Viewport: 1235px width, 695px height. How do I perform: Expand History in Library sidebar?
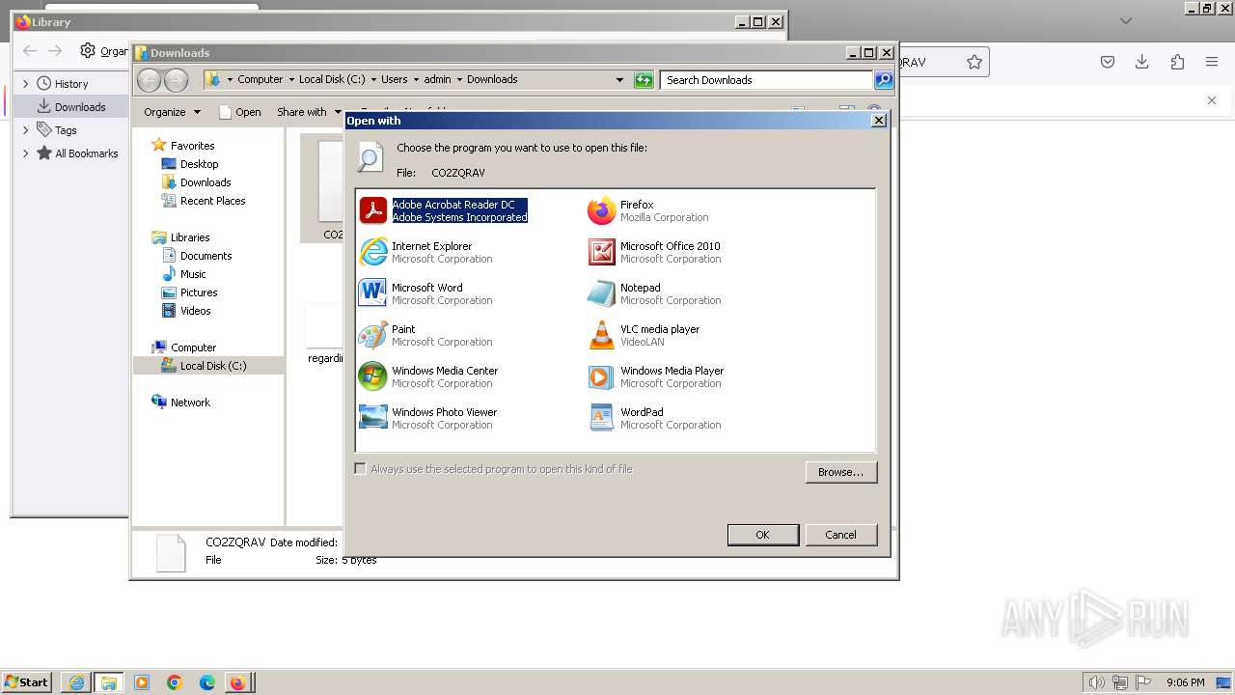[x=26, y=84]
